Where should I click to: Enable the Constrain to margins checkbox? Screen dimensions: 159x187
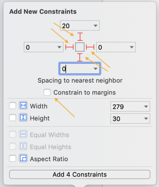click(47, 92)
